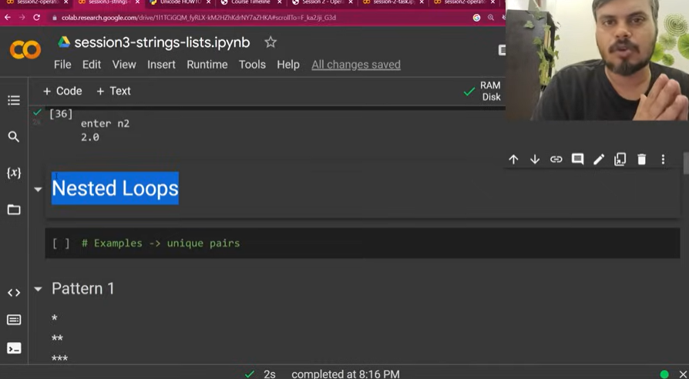Image resolution: width=689 pixels, height=379 pixels.
Task: Add a comment to the cell
Action: (x=577, y=159)
